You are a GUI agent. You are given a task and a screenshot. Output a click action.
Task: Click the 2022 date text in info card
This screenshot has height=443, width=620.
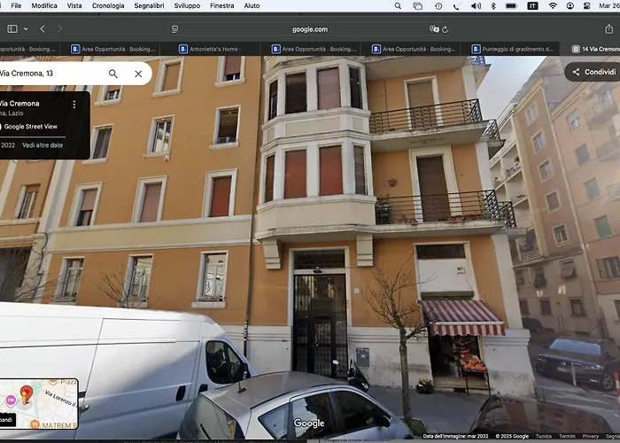click(x=8, y=145)
